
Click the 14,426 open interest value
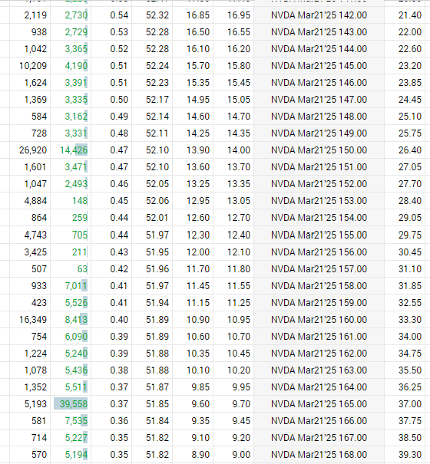click(x=74, y=150)
